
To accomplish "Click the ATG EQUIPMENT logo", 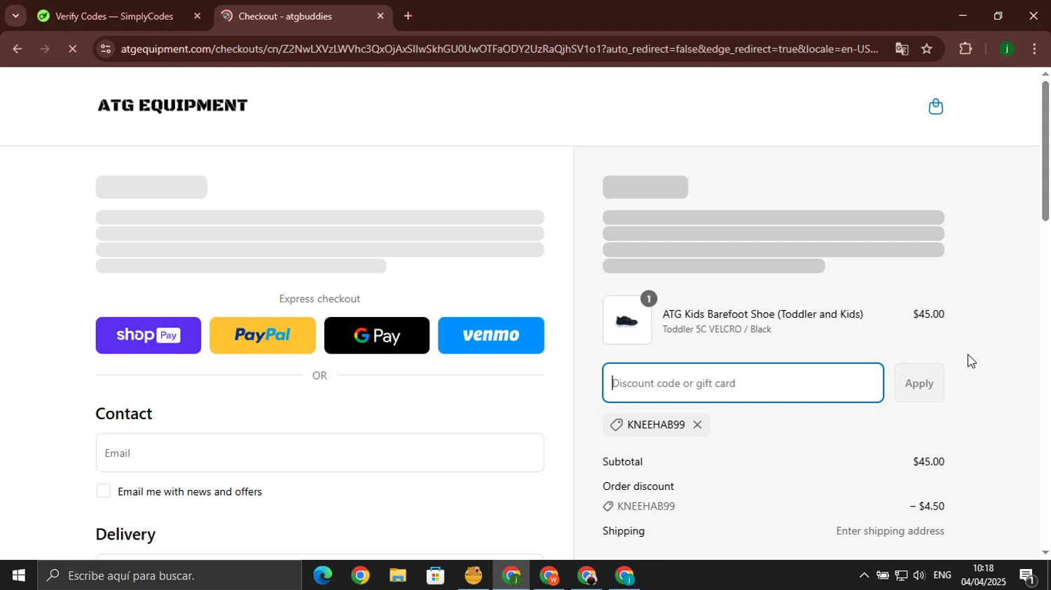I will click(172, 106).
